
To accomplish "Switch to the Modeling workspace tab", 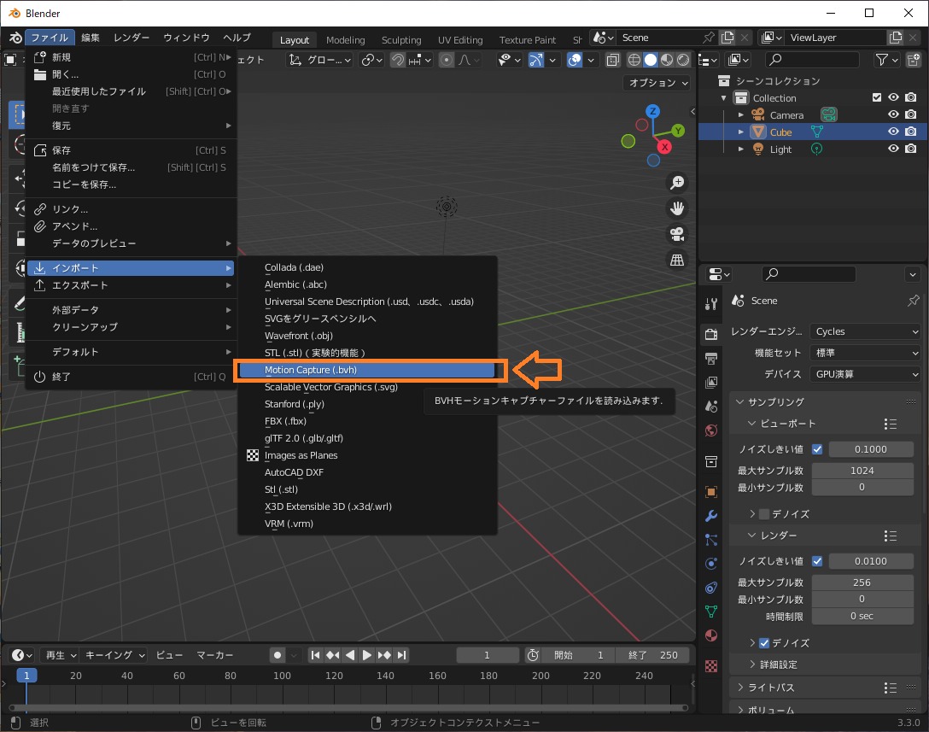I will pos(345,39).
